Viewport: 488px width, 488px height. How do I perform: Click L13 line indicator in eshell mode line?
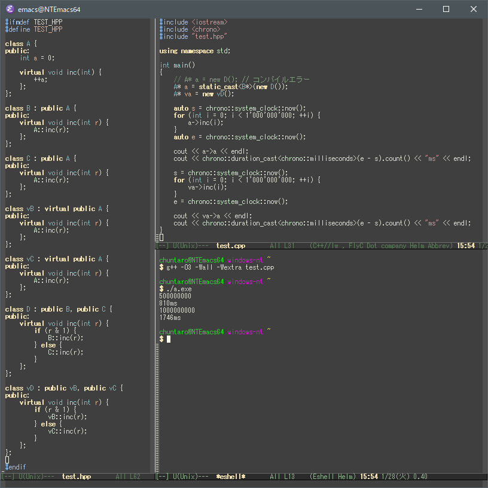click(x=289, y=477)
